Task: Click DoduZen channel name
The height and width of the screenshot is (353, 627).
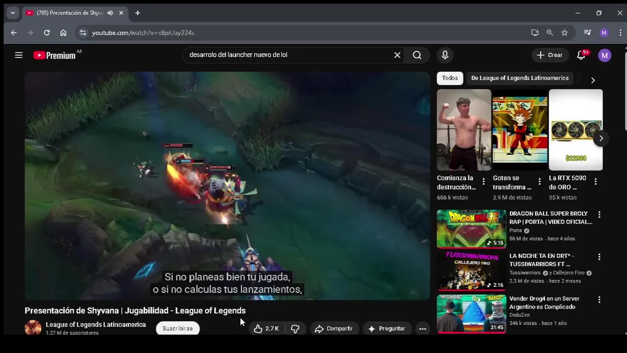Action: click(520, 315)
